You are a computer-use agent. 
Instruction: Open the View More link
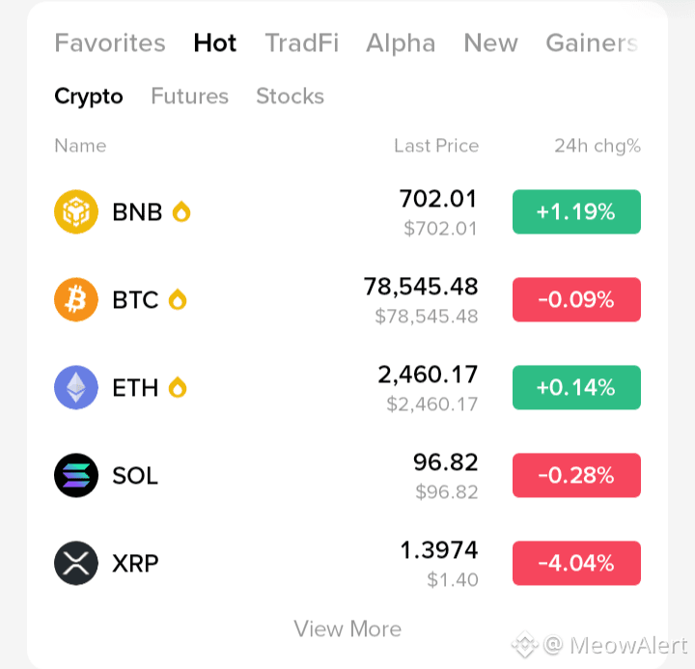tap(347, 628)
